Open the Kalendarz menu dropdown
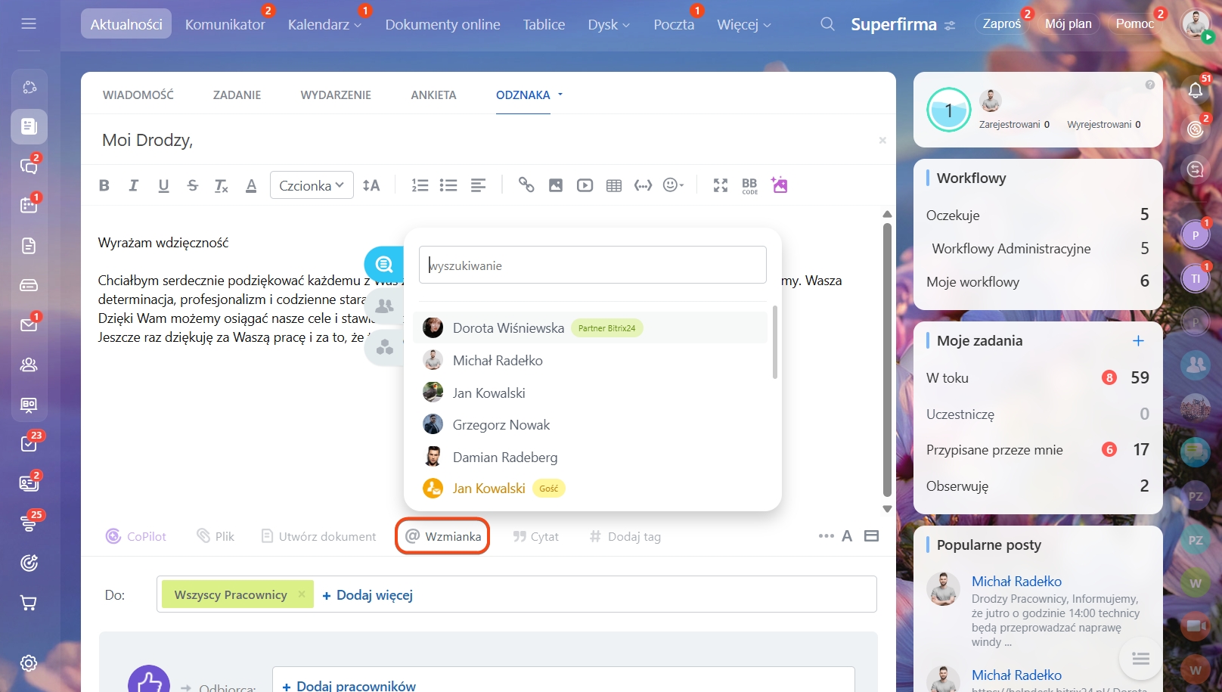 click(x=324, y=24)
